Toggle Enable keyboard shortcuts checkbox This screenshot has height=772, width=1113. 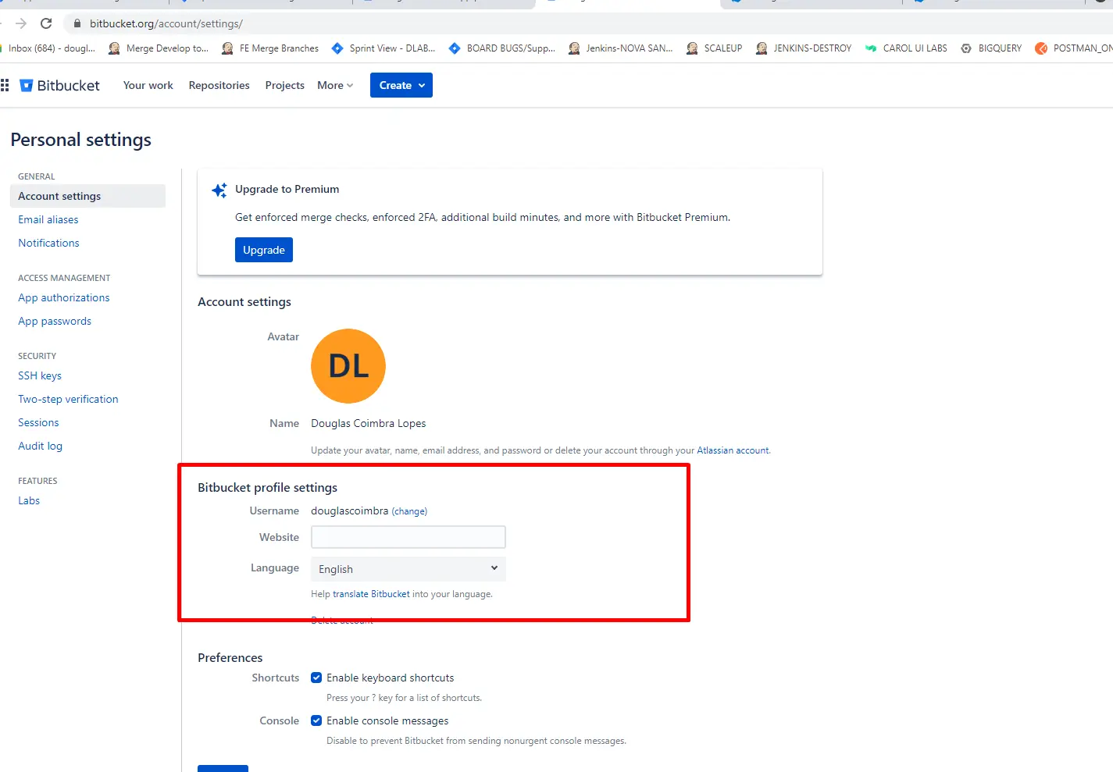tap(316, 678)
